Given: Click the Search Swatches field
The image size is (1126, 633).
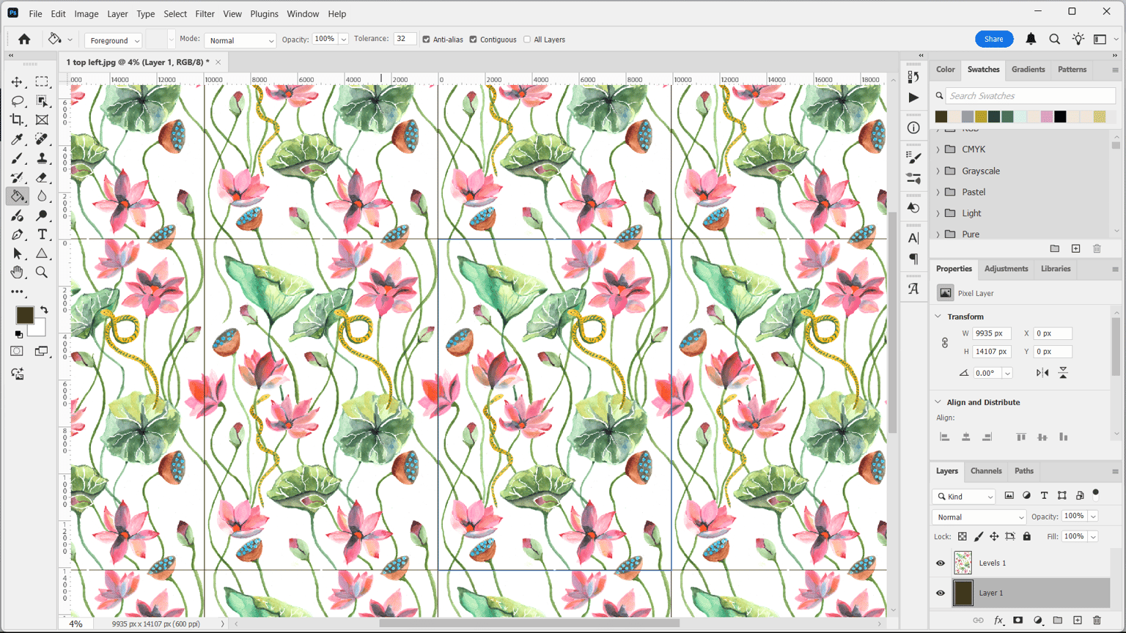Looking at the screenshot, I should 1031,96.
